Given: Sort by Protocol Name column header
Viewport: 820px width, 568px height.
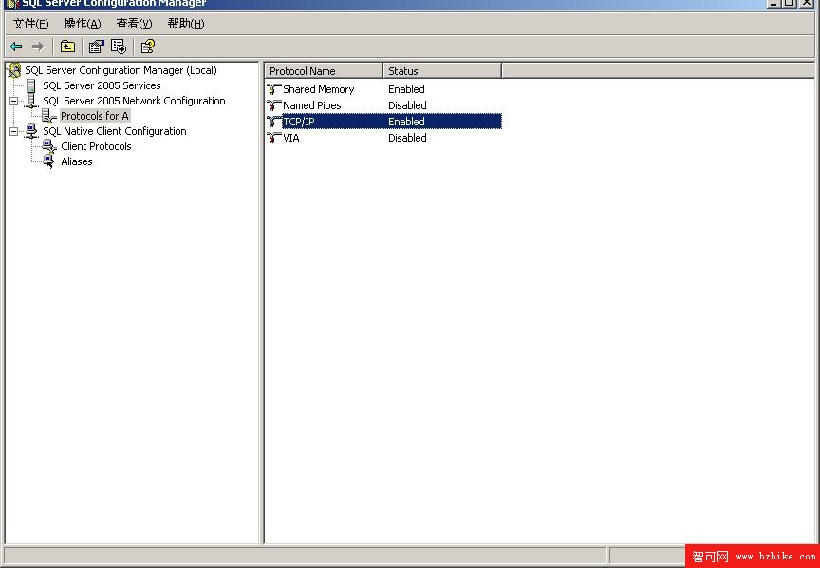Looking at the screenshot, I should [x=324, y=70].
